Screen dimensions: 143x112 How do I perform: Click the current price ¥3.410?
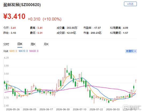(14, 16)
